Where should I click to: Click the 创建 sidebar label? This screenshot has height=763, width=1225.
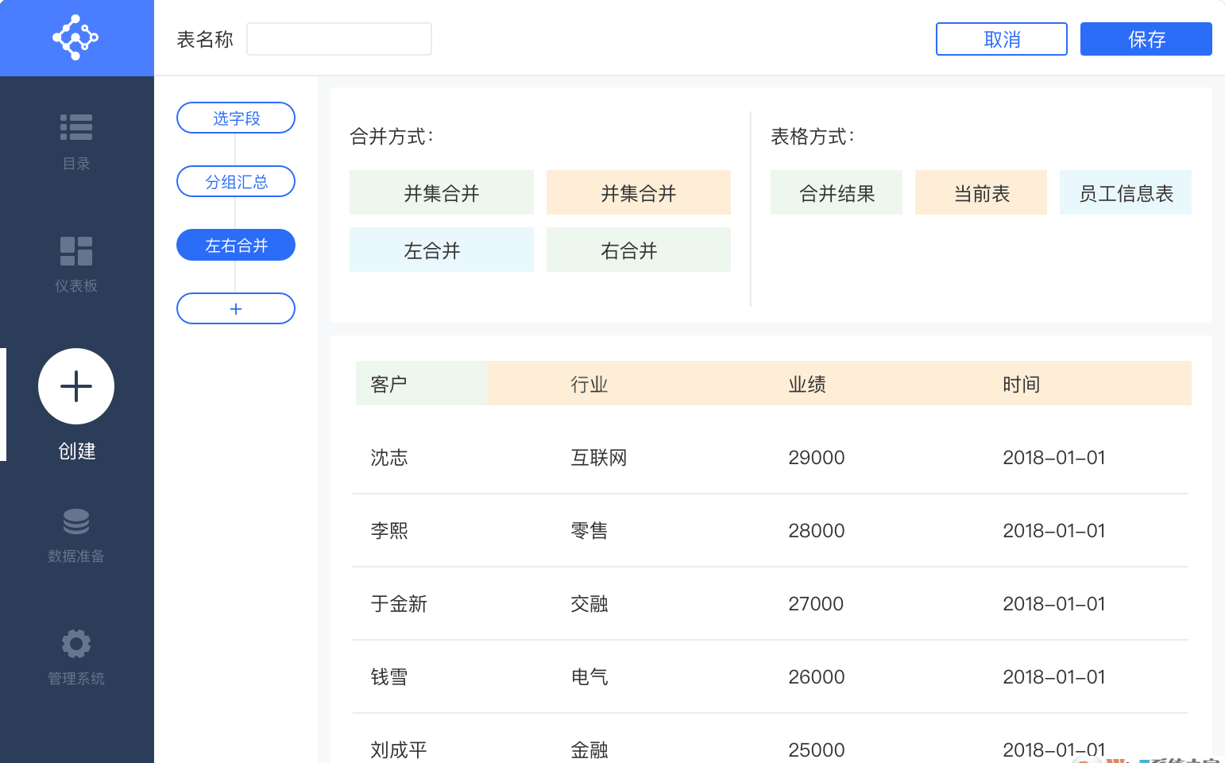click(x=77, y=451)
